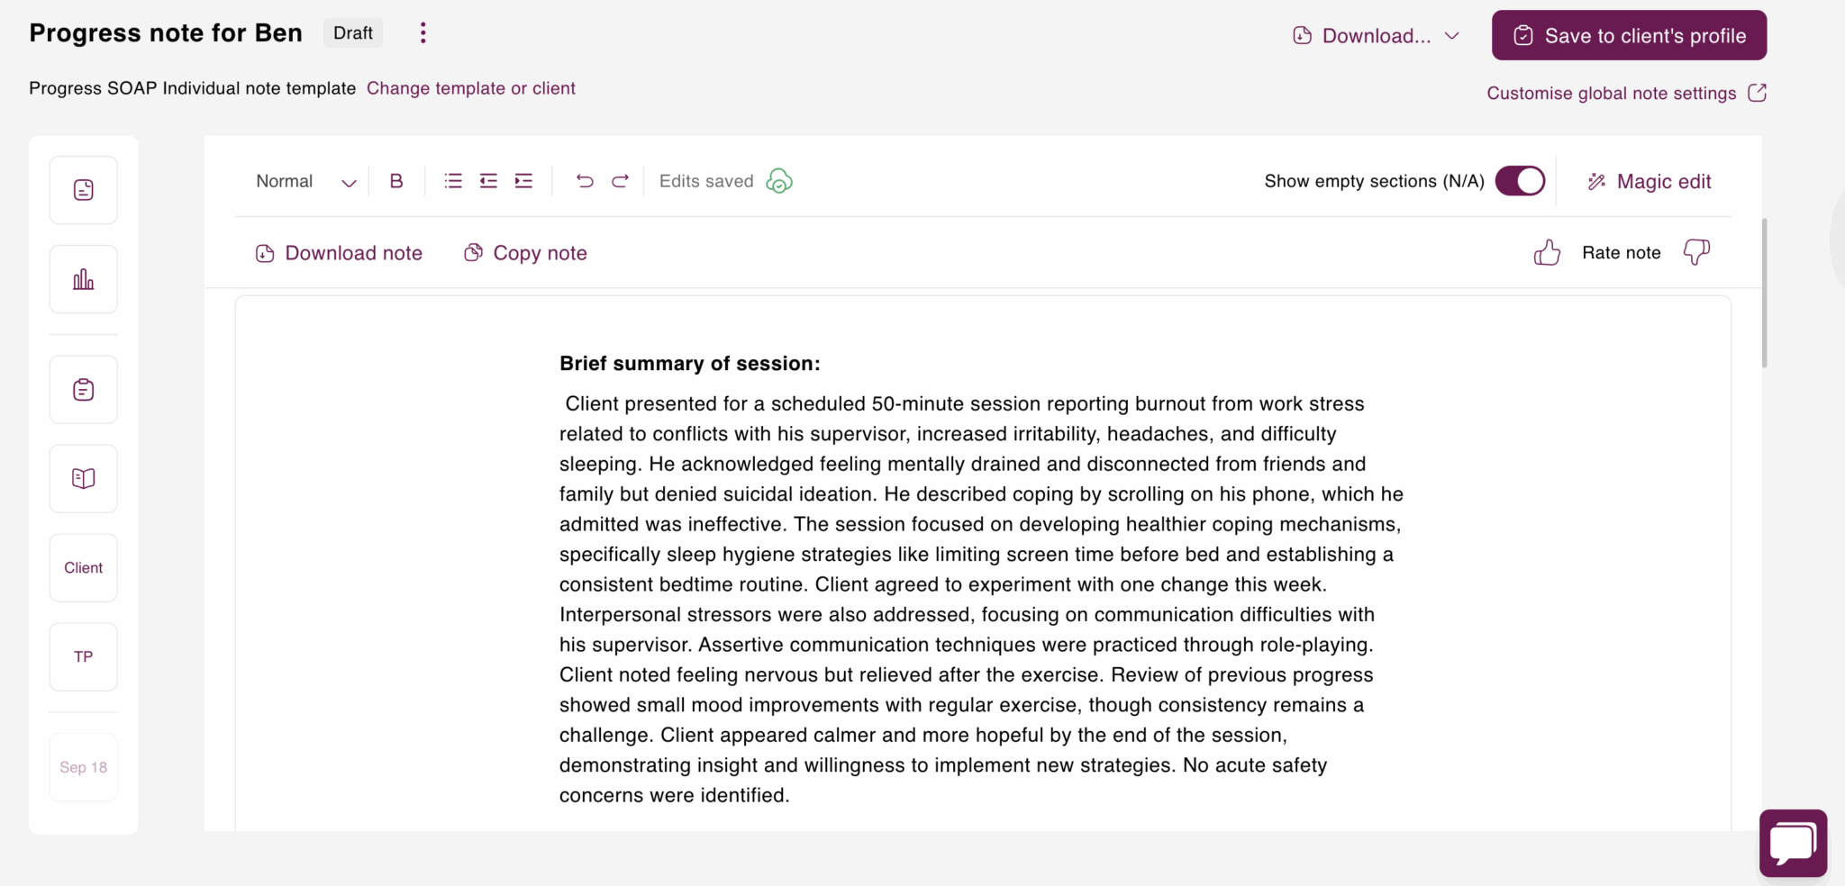Open the statistics bar chart panel
Image resolution: width=1845 pixels, height=886 pixels.
pos(83,278)
